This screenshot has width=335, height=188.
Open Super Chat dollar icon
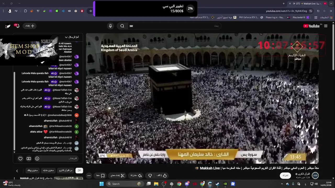[x=29, y=158]
